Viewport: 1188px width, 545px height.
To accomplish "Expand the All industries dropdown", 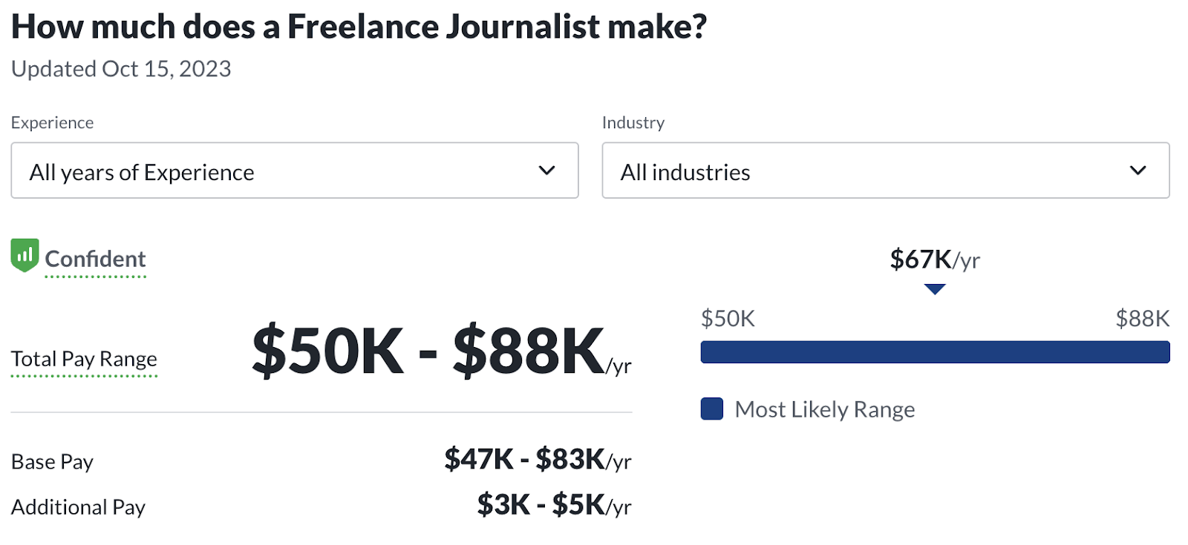I will pyautogui.click(x=885, y=171).
